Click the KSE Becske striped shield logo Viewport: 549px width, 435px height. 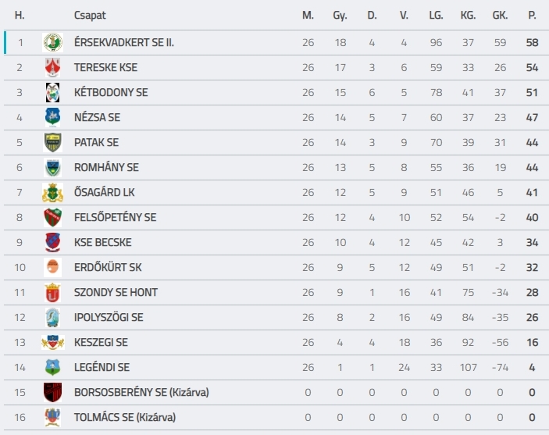pyautogui.click(x=52, y=242)
